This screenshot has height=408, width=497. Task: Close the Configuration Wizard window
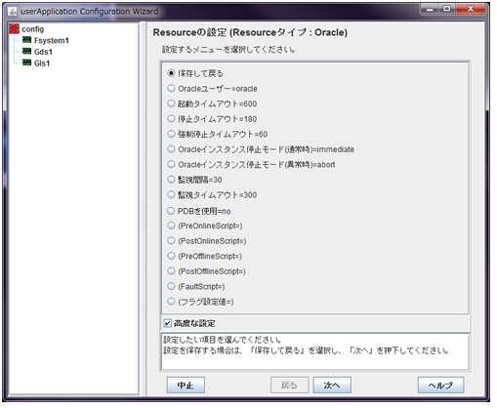coord(471,9)
